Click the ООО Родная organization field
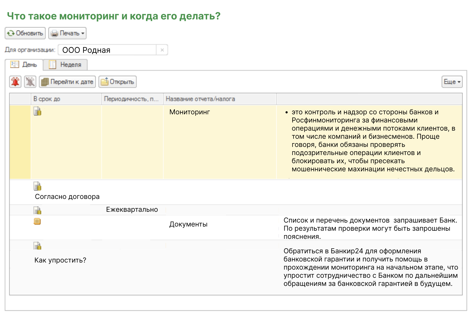Image resolution: width=470 pixels, height=314 pixels. tap(107, 50)
